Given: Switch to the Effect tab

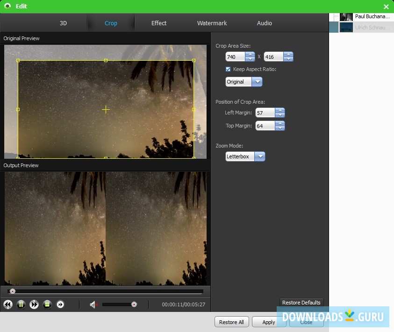Looking at the screenshot, I should click(158, 23).
